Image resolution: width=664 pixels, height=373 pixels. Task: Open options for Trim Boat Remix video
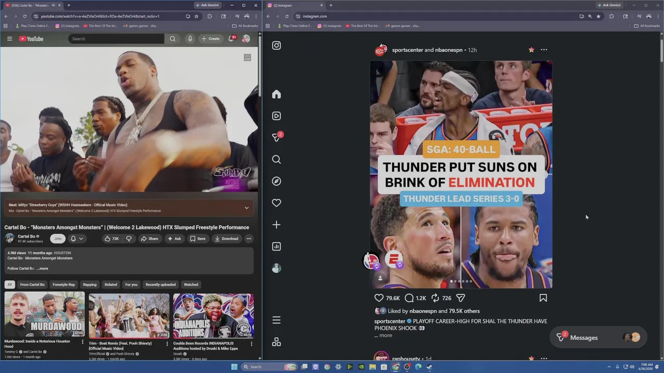[167, 343]
